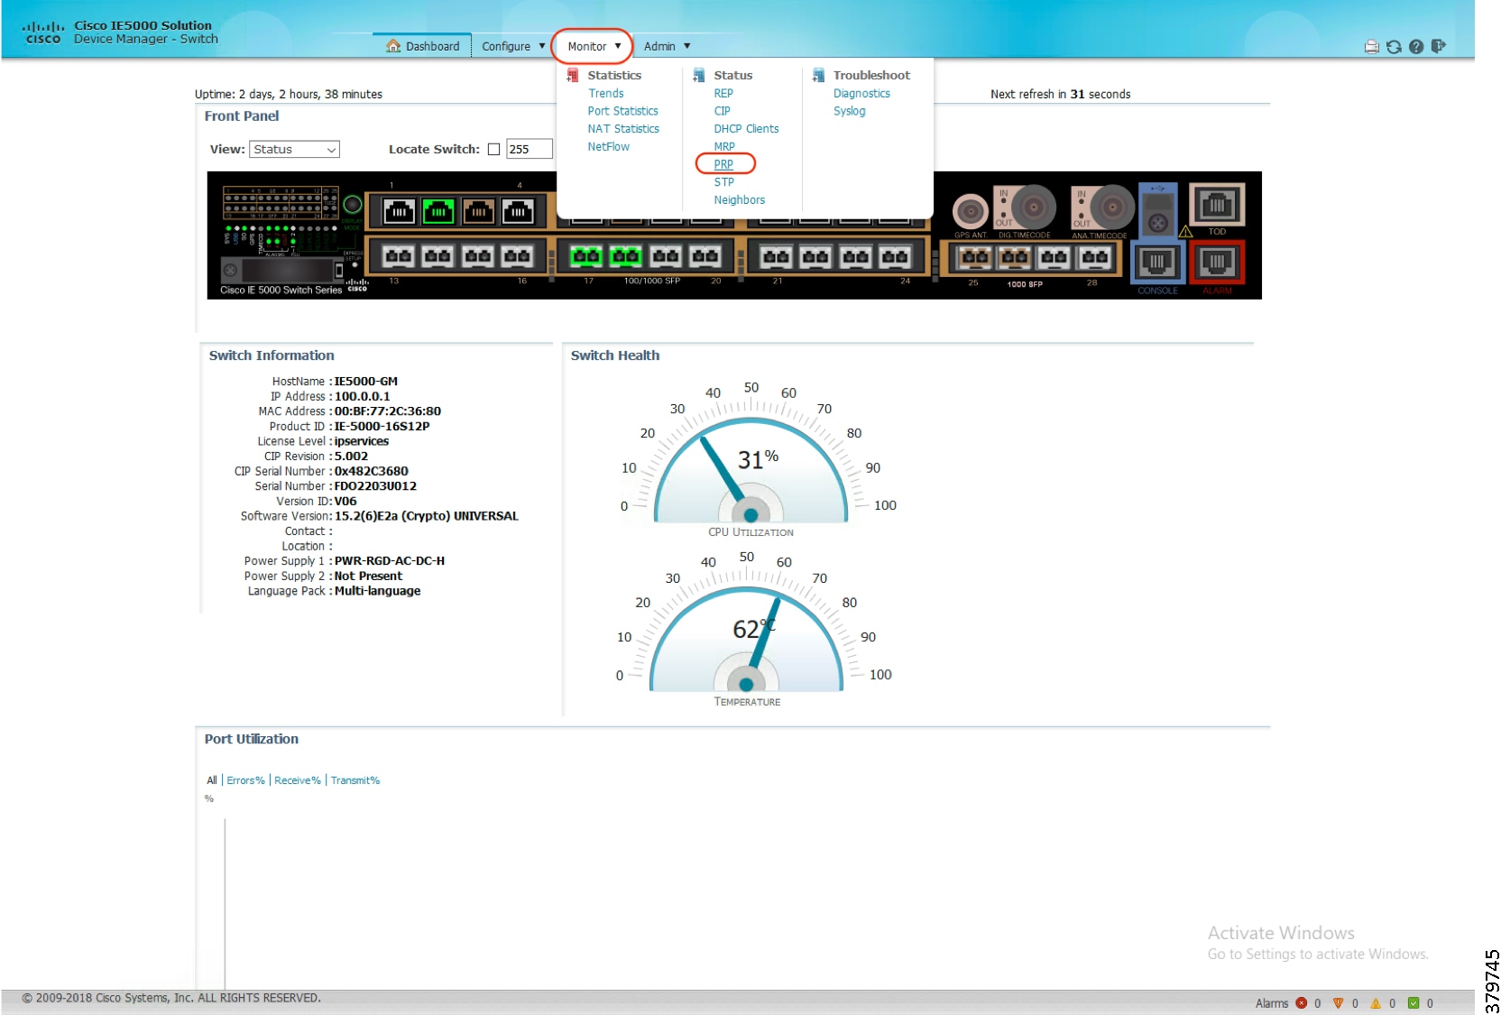
Task: Click the Errors% filter link
Action: (x=245, y=780)
